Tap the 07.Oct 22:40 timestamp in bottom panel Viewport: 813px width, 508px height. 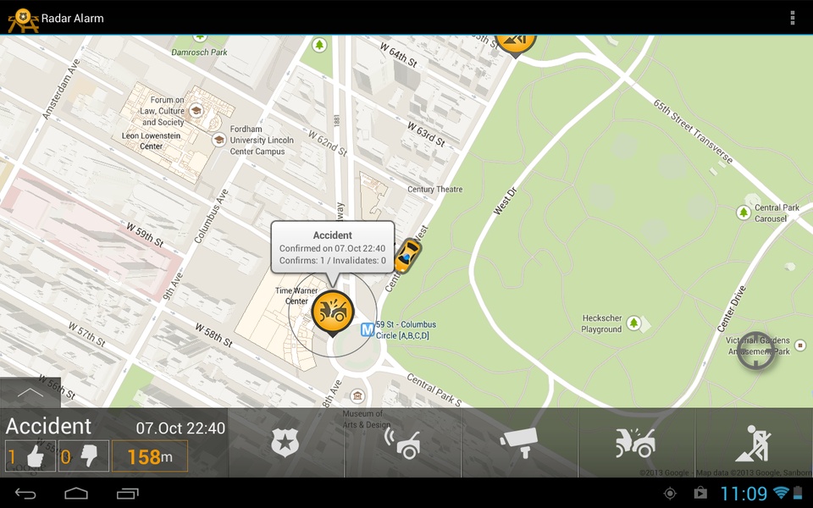coord(180,428)
